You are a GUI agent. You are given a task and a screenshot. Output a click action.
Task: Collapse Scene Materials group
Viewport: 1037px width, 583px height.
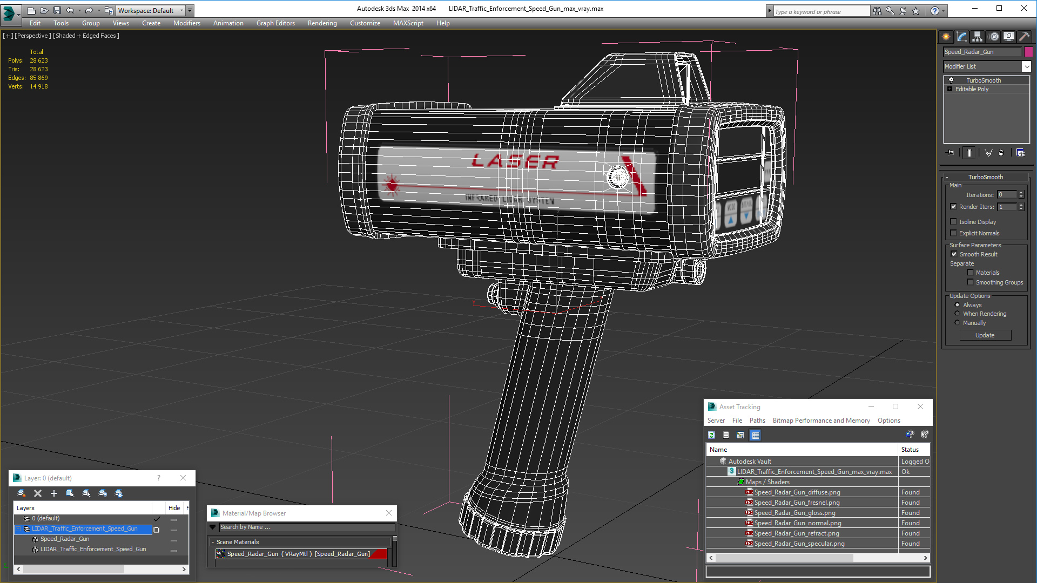click(213, 542)
